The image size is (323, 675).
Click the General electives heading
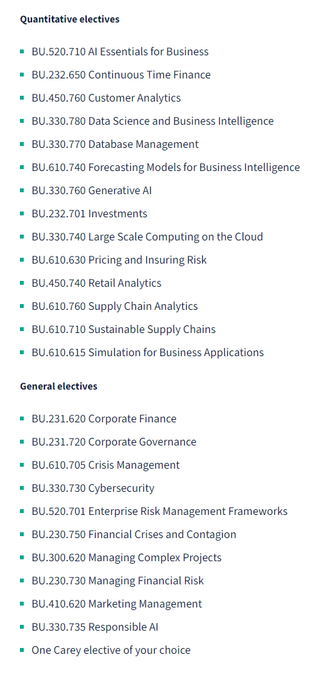tap(58, 386)
